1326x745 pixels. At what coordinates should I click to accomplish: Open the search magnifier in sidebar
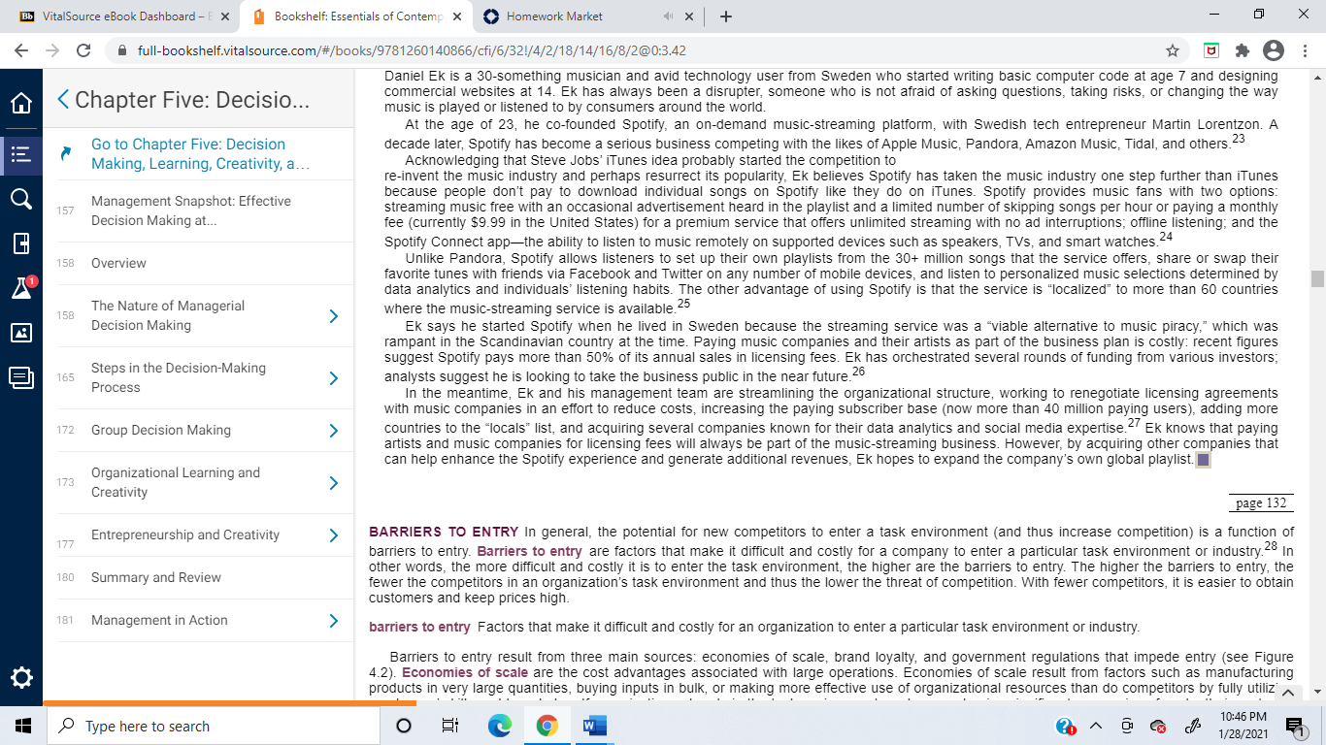point(21,199)
